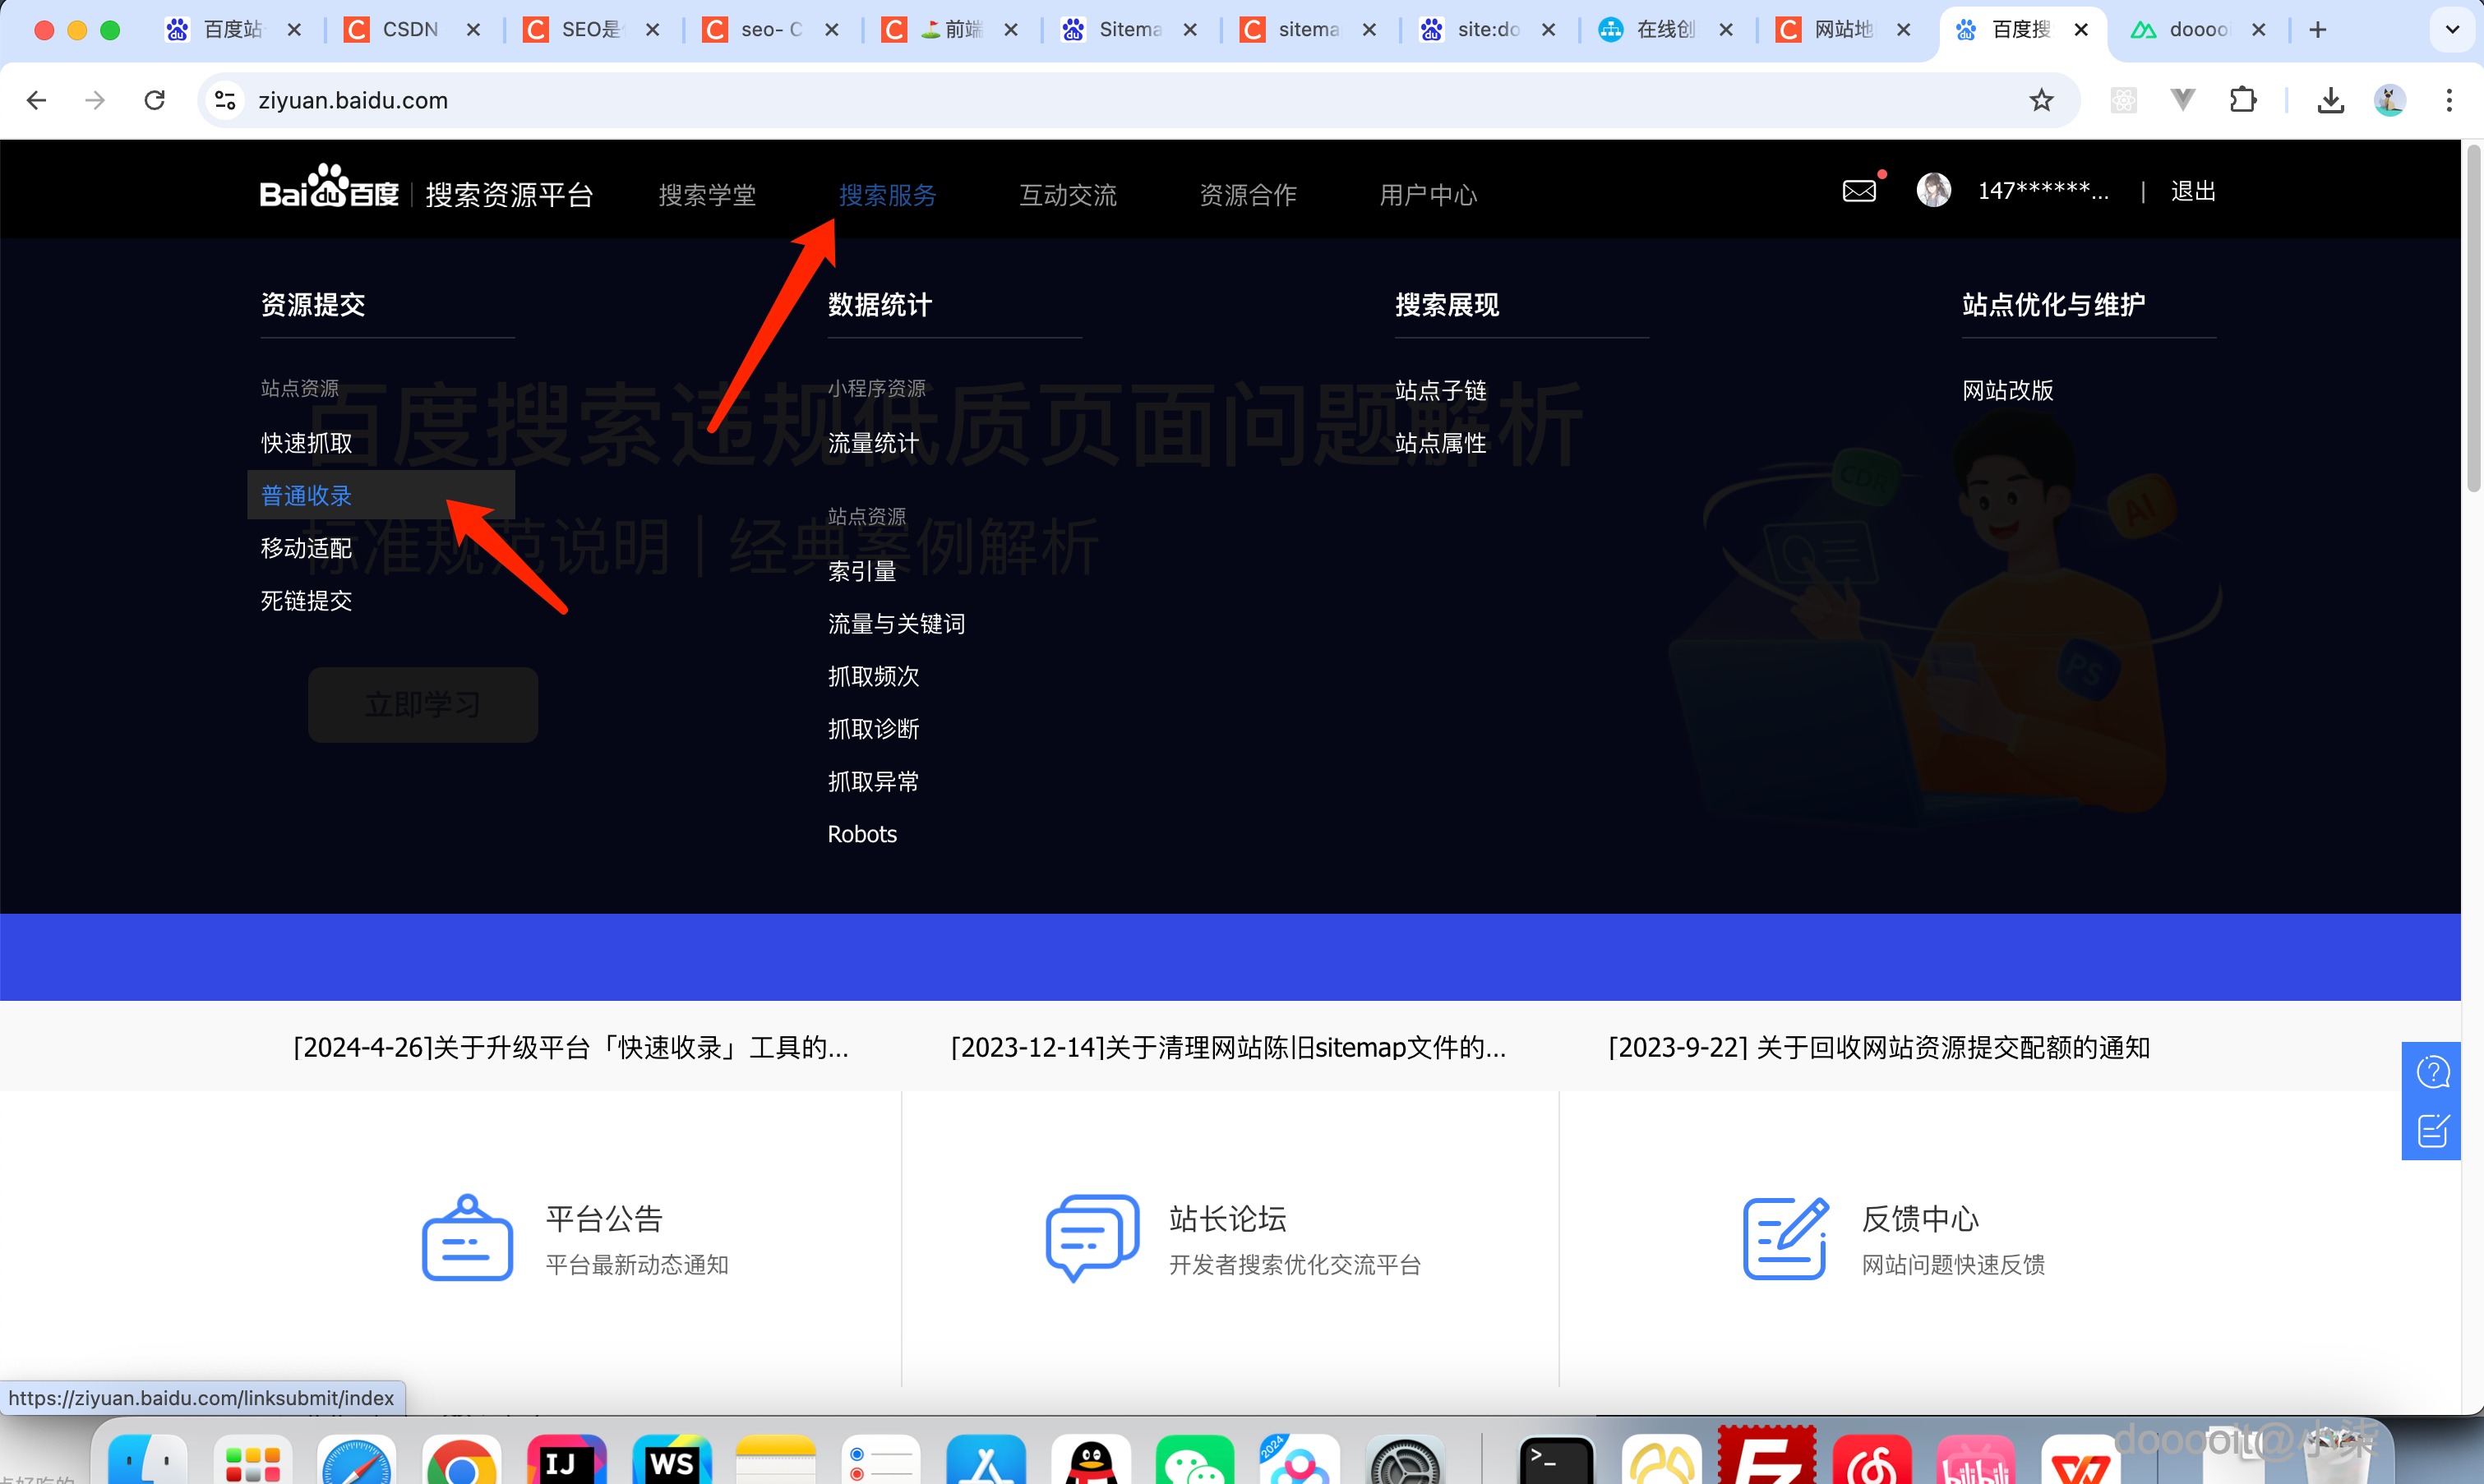Click the floating feedback pencil icon

[x=2433, y=1130]
